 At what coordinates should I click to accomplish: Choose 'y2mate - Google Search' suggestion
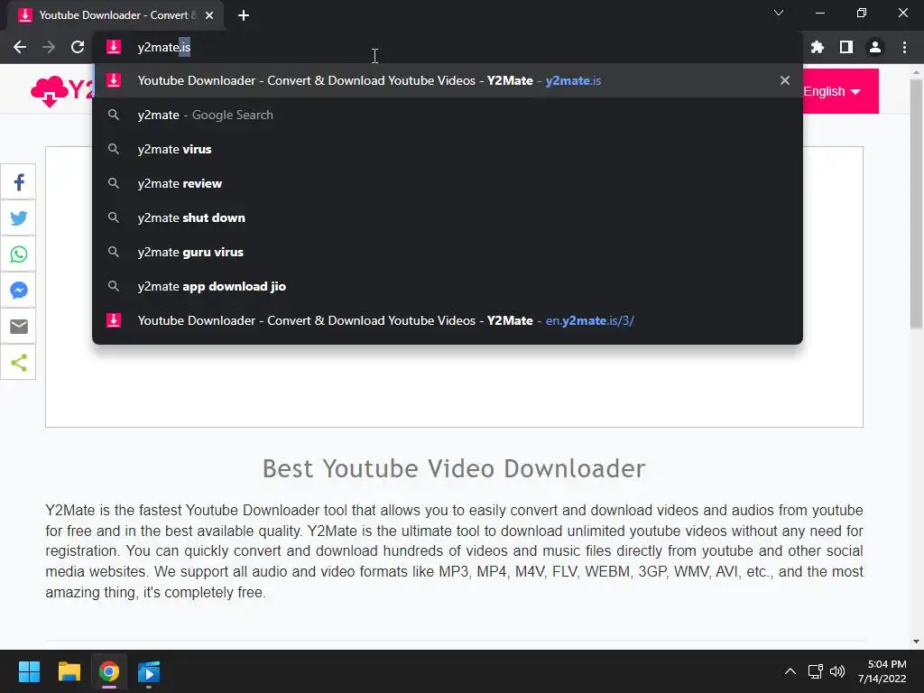tap(448, 115)
